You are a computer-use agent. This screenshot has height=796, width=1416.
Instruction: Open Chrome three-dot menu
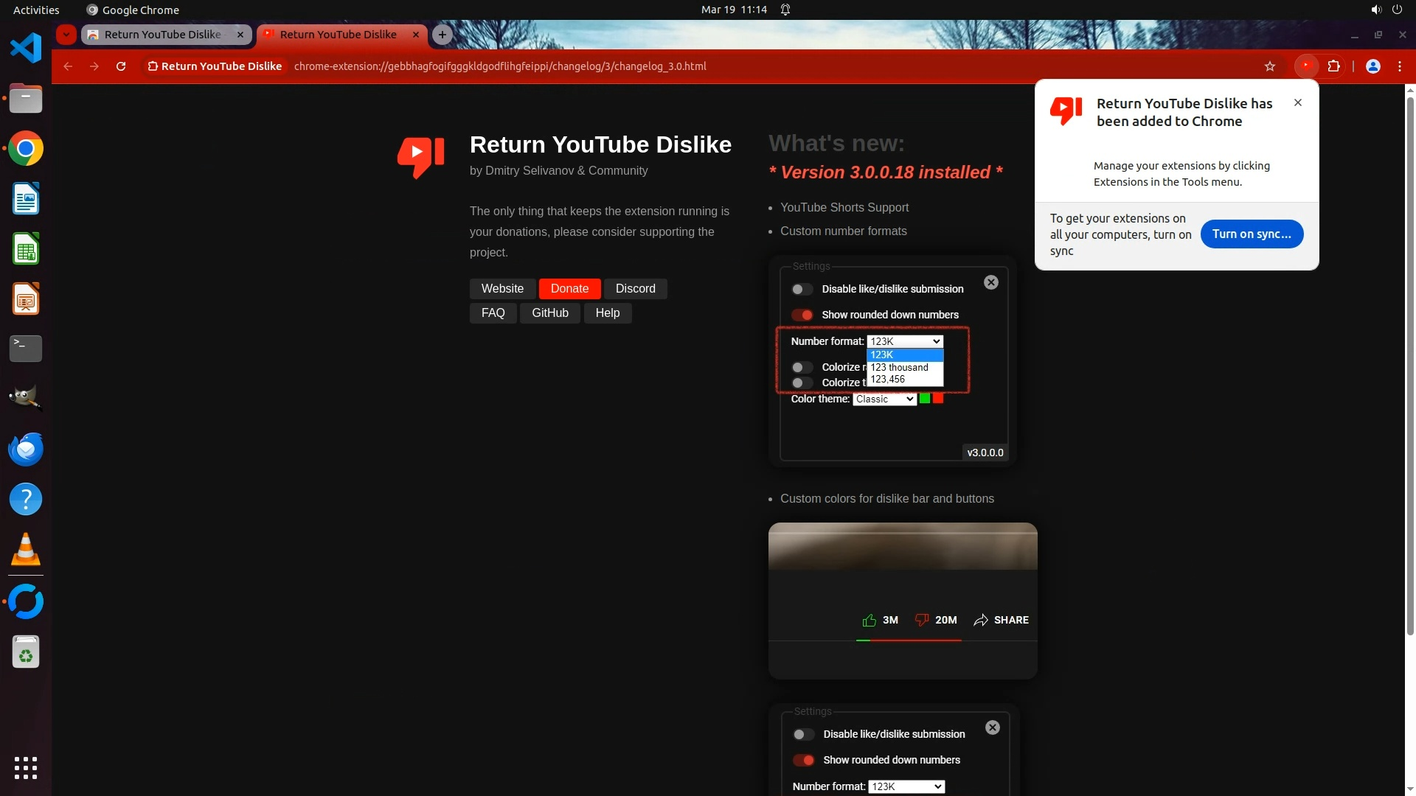pos(1399,66)
